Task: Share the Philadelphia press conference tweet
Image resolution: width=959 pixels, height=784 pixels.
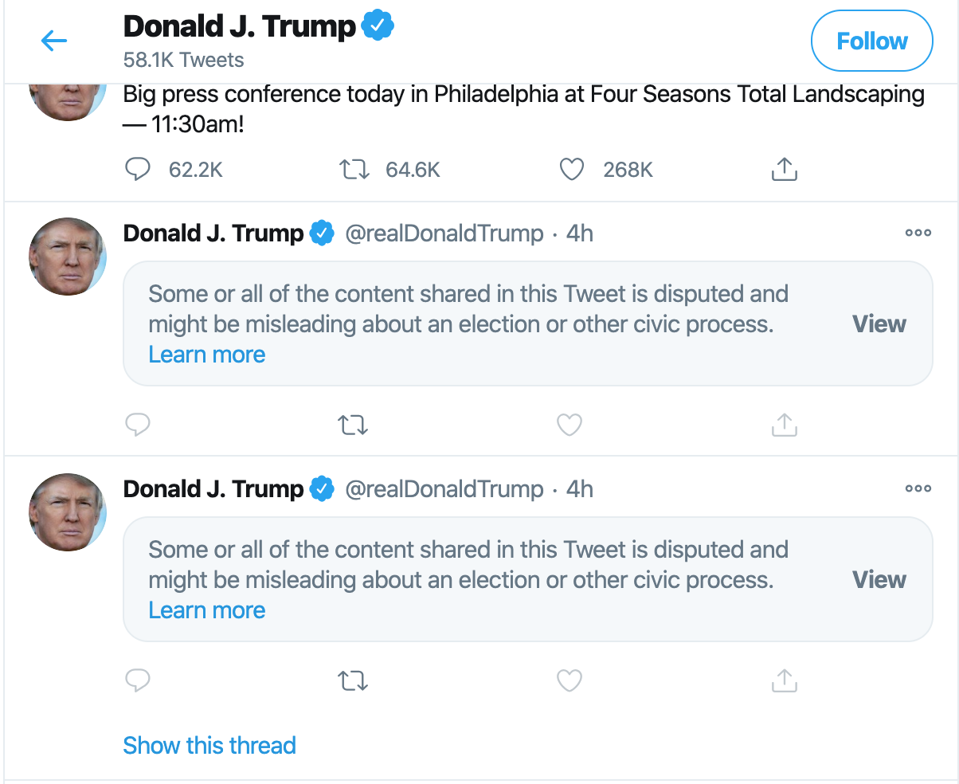Action: click(784, 169)
